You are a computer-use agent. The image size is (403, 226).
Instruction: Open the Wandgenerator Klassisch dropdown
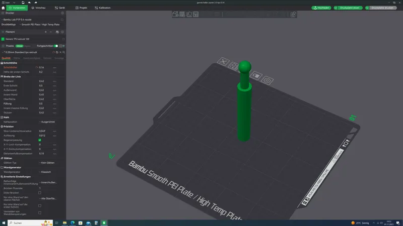[x=48, y=172]
